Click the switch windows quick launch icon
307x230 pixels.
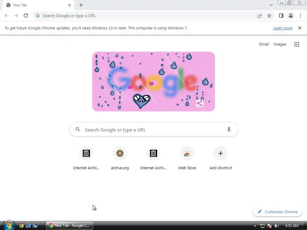(35, 226)
